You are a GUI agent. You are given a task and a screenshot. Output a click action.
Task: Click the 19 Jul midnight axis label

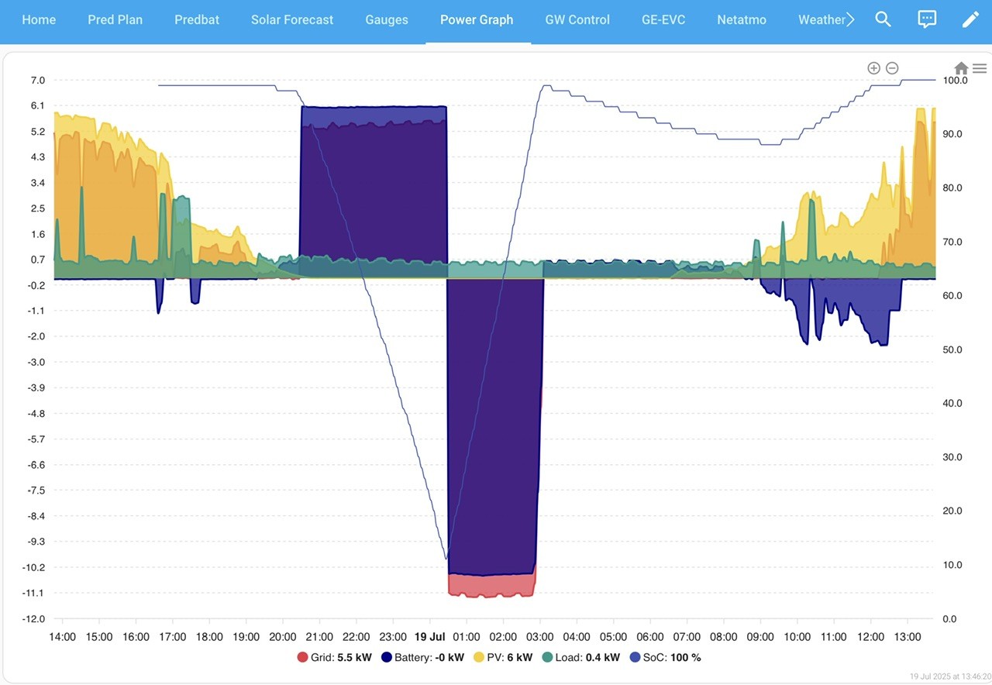tap(429, 637)
